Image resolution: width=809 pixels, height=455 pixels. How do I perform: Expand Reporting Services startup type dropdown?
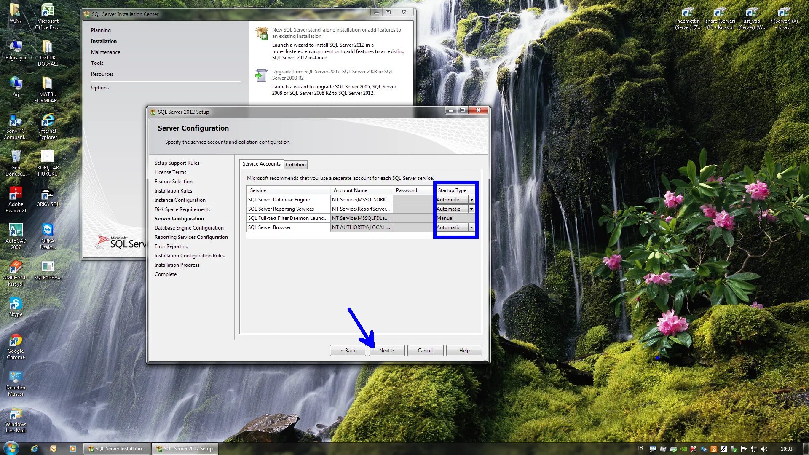coord(471,209)
